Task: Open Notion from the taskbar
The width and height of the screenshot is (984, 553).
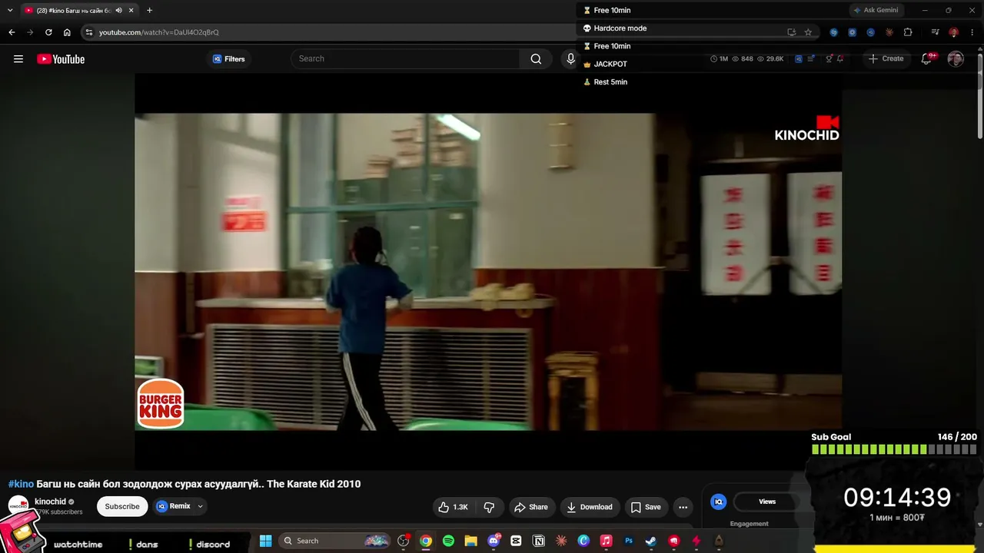Action: pyautogui.click(x=539, y=541)
